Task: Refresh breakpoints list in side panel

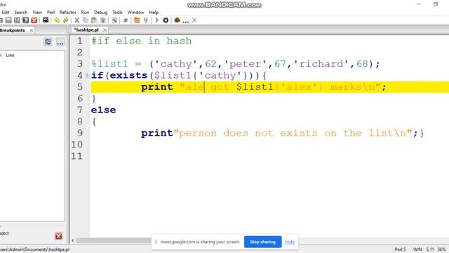Action: click(x=48, y=42)
